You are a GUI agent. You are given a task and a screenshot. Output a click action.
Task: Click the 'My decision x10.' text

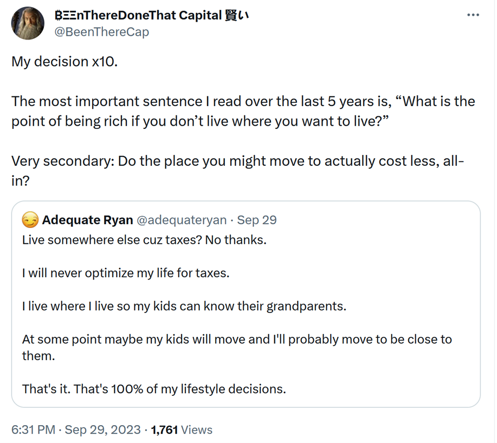pyautogui.click(x=64, y=61)
